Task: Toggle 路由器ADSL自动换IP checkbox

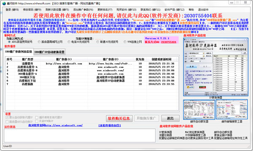Action: tap(19, 122)
